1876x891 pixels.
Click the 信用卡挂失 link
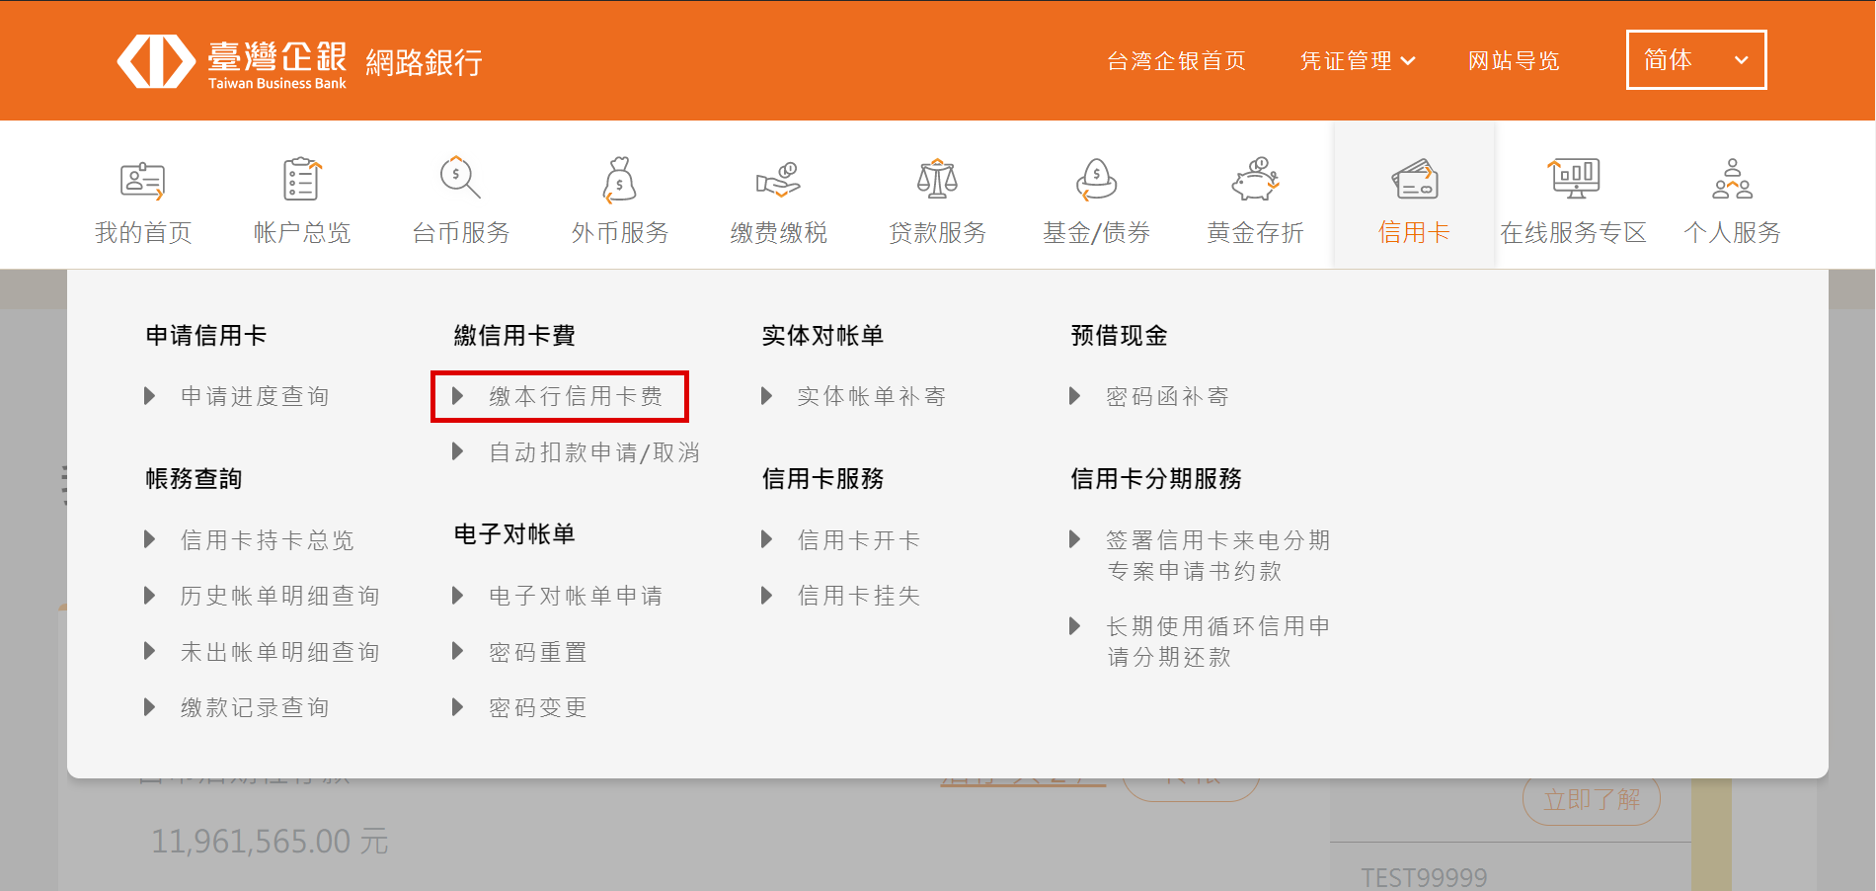[858, 596]
